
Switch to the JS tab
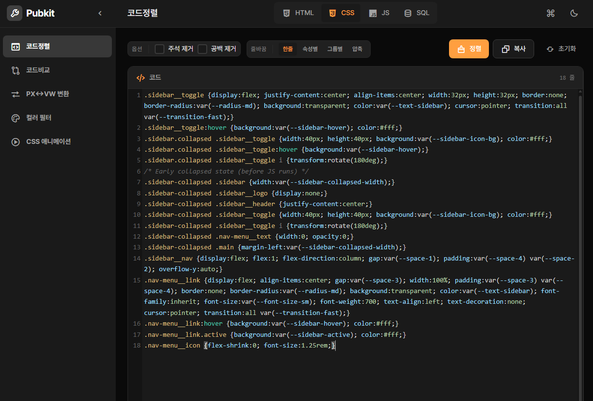click(x=379, y=13)
